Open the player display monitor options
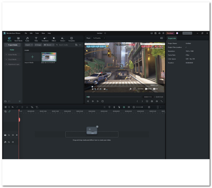This screenshot has width=212, height=188. 147,101
